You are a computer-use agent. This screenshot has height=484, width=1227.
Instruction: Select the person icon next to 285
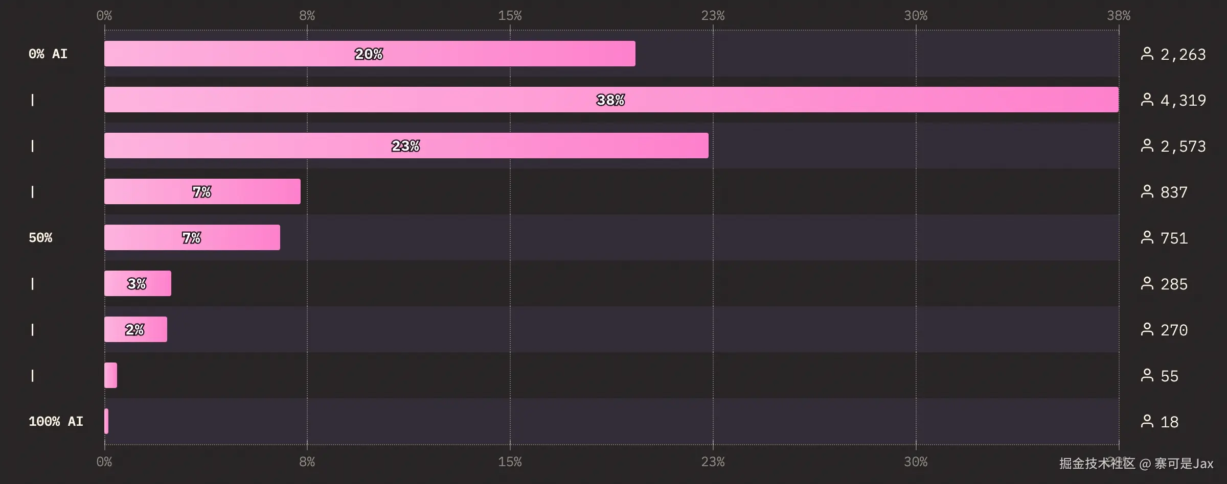1147,283
